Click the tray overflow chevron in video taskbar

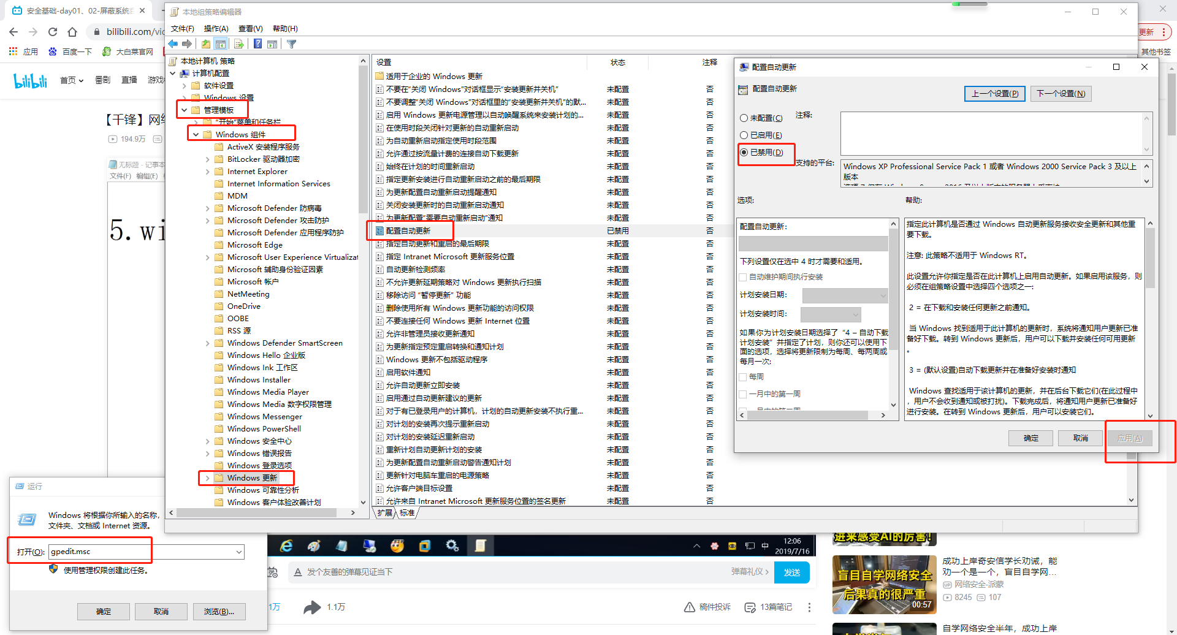696,546
